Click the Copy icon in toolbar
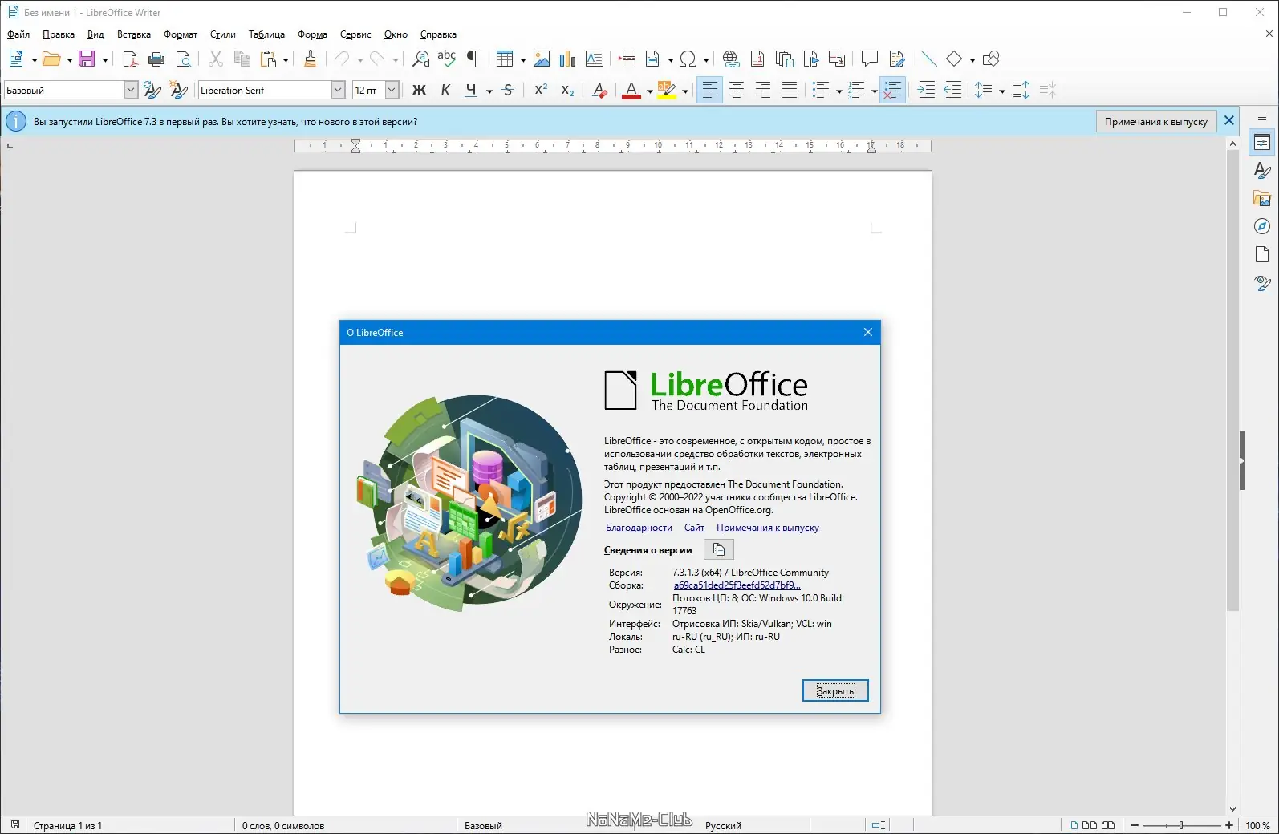The width and height of the screenshot is (1279, 834). (x=242, y=59)
